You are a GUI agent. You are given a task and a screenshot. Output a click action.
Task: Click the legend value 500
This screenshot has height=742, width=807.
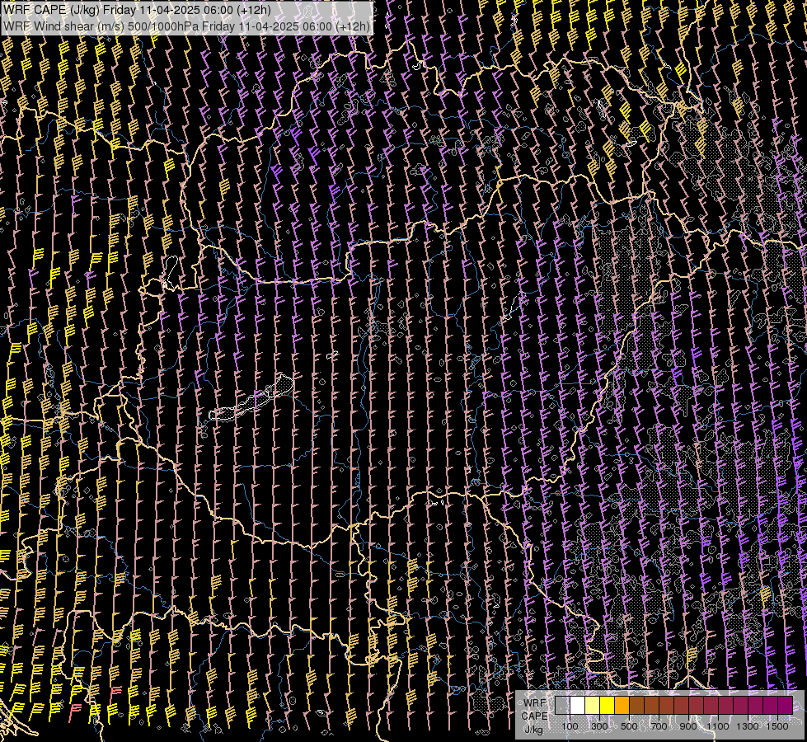pos(629,726)
